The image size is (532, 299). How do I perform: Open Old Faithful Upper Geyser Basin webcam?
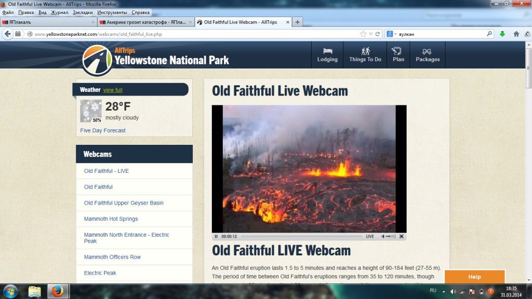124,203
